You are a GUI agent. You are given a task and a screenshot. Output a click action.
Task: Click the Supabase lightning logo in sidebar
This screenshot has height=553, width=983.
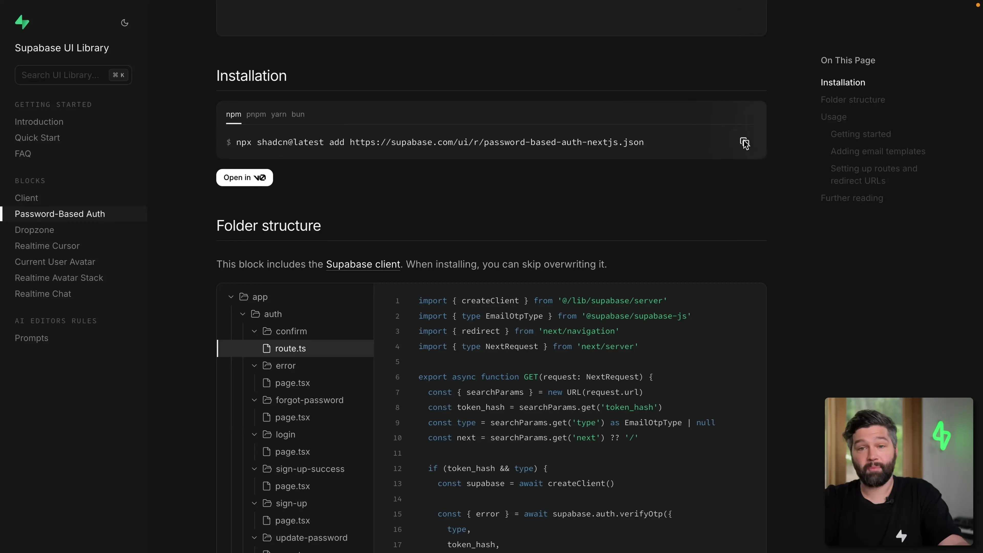[x=22, y=22]
